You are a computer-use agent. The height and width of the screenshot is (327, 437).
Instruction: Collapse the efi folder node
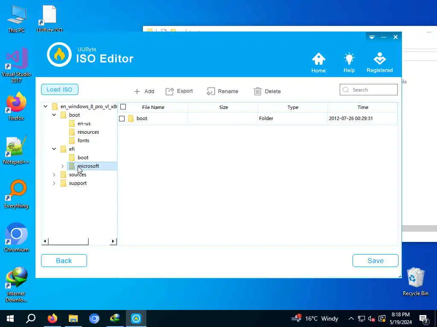[x=54, y=149]
